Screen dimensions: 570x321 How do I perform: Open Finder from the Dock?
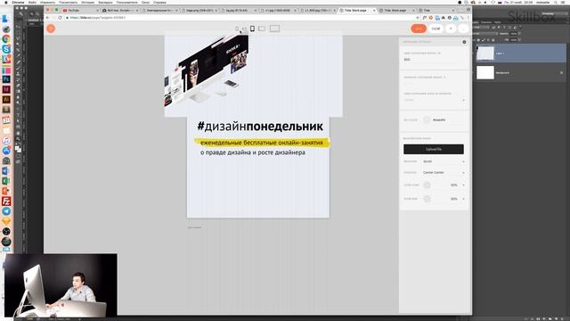6,18
